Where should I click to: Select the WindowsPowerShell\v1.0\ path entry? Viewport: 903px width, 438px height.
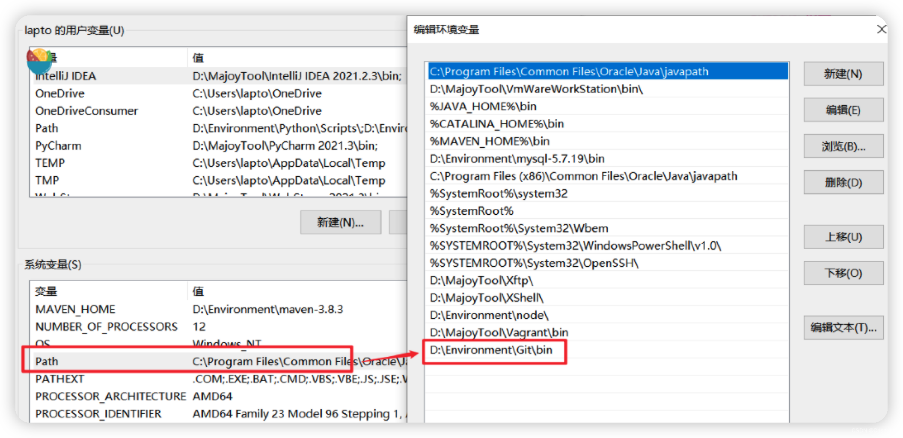608,246
